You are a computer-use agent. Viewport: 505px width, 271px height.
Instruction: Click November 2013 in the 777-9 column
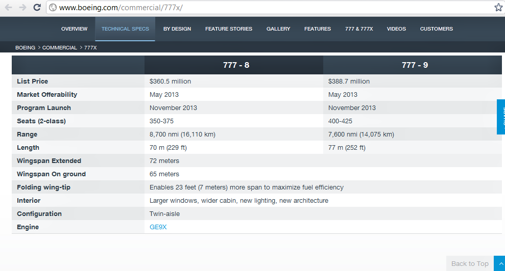(x=352, y=107)
